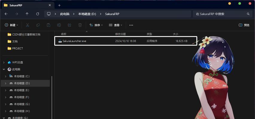Screen dimensions: 255x119
Task: Expand the 本地磁盘 (D:) node
Action: tap(6, 83)
